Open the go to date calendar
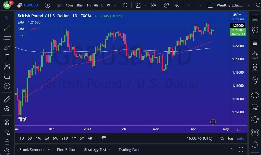261x155 pixels. [103, 138]
